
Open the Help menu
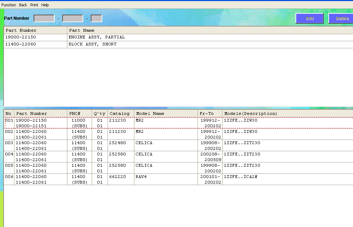click(45, 5)
